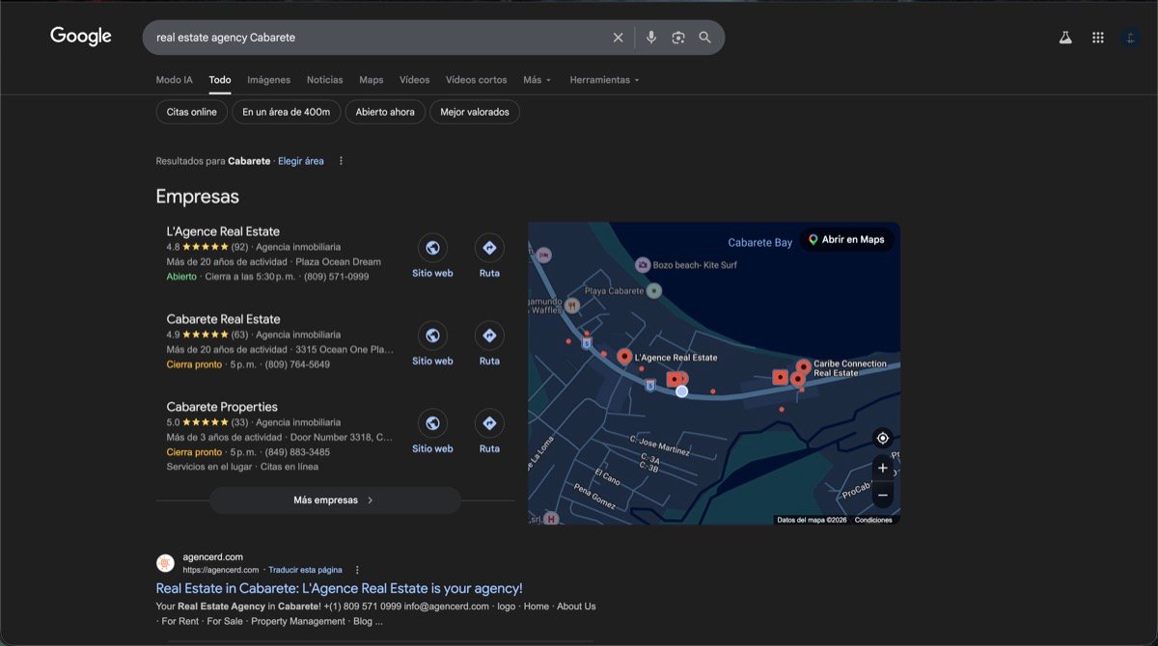Switch to Imágenes tab
Image resolution: width=1158 pixels, height=646 pixels.
(268, 80)
